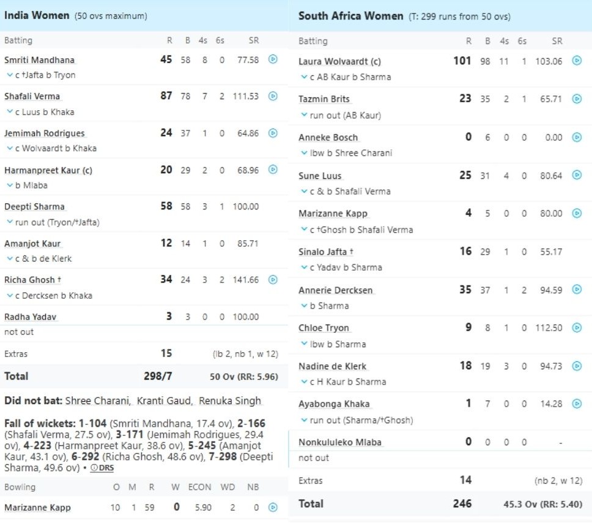592x523 pixels.
Task: Expand Nadine de Klerk's dismissal chevron
Action: coord(304,382)
